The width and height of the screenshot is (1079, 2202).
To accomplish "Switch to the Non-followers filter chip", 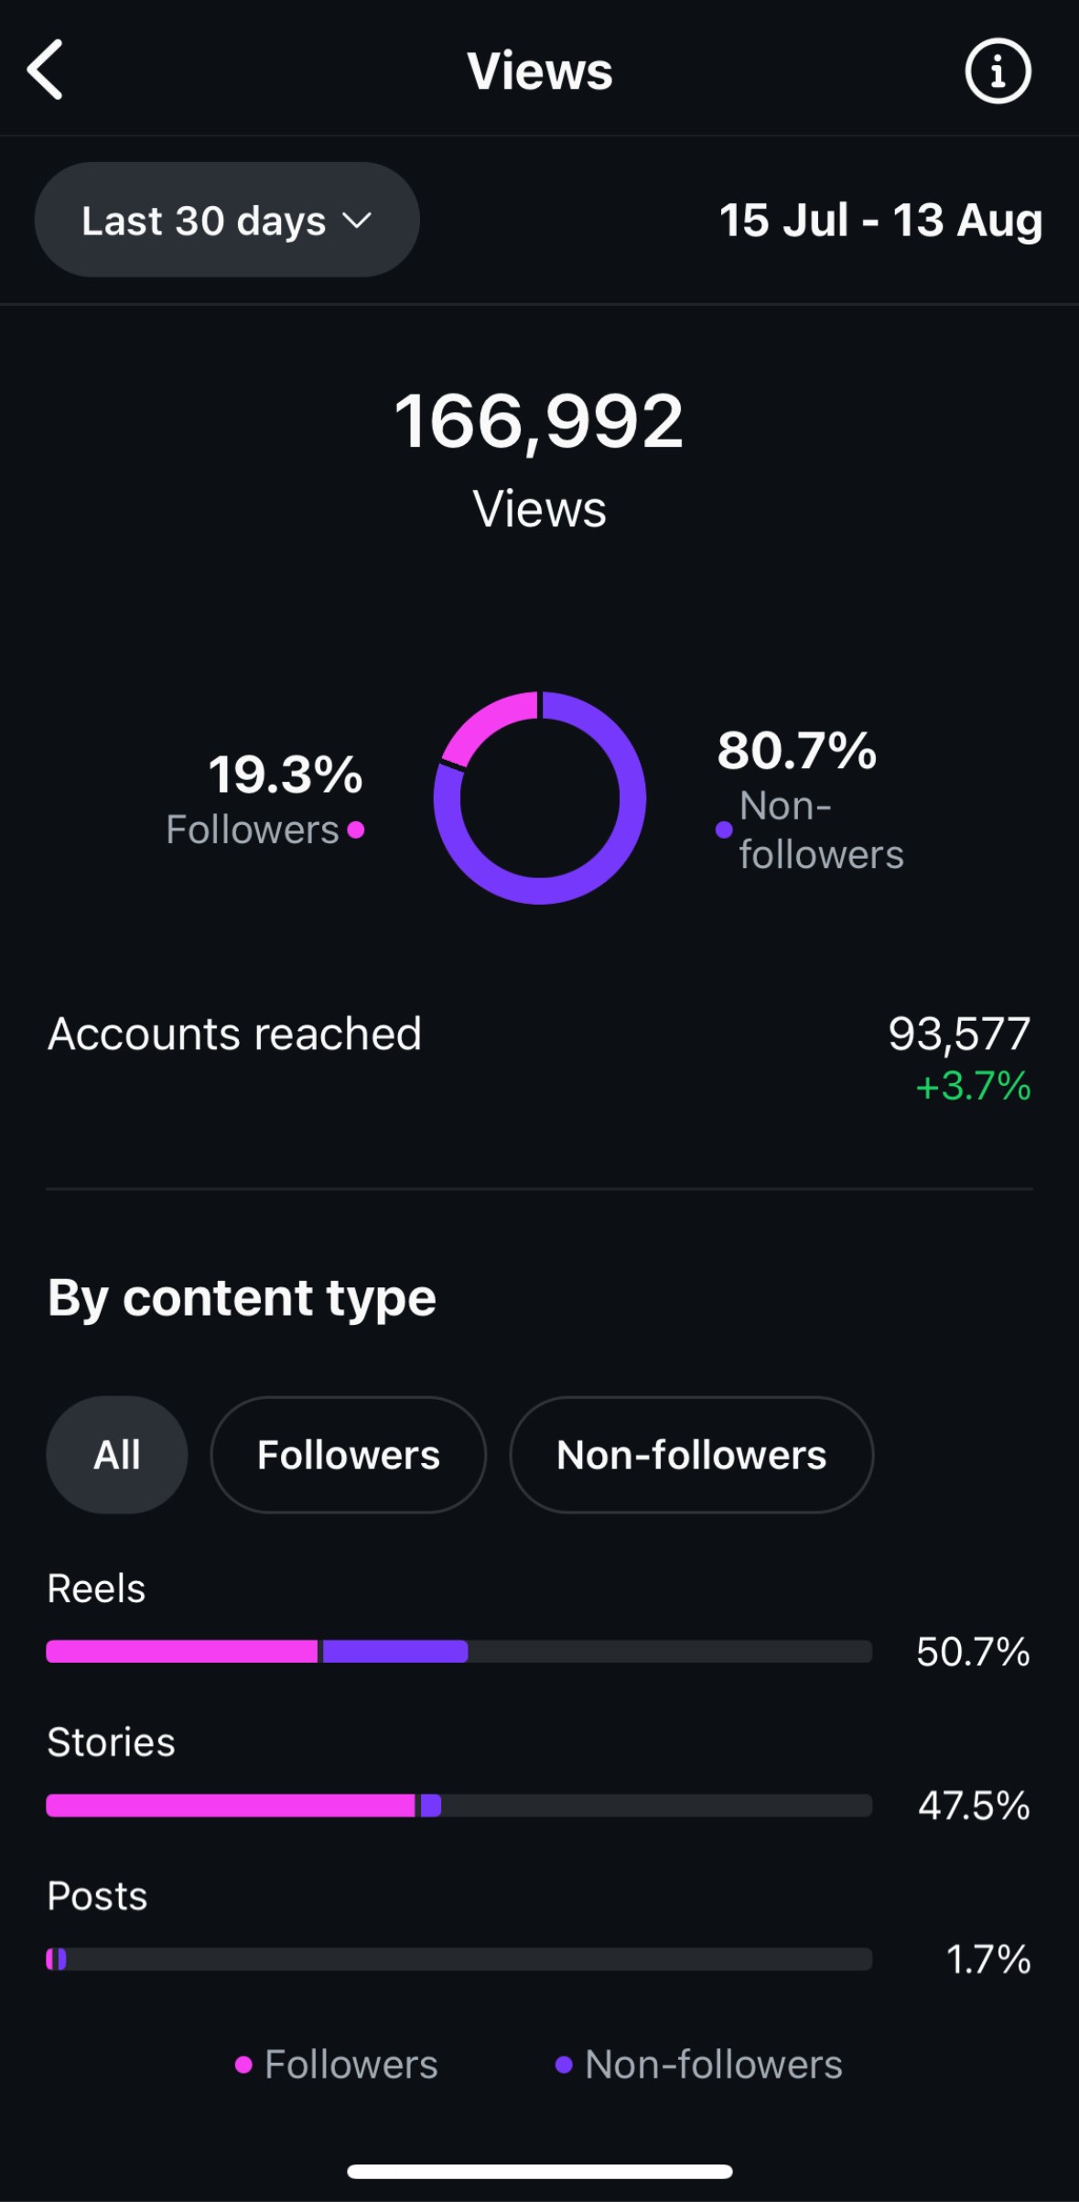I will pyautogui.click(x=691, y=1455).
